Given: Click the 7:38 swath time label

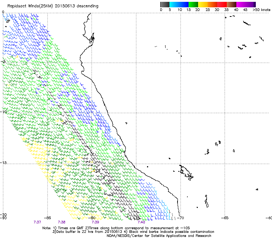Looking at the screenshot, I should coord(62,222).
